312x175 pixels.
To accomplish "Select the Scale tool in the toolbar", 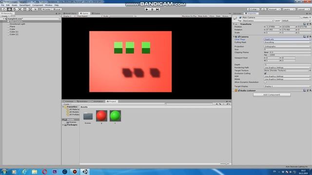I will tap(19, 9).
